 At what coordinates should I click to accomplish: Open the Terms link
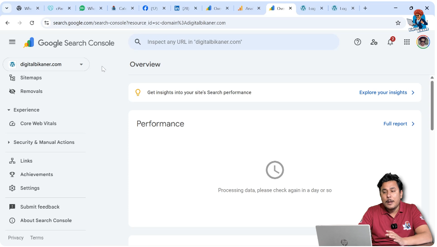pyautogui.click(x=37, y=238)
